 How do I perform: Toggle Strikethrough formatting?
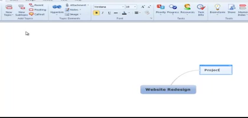pos(116,13)
